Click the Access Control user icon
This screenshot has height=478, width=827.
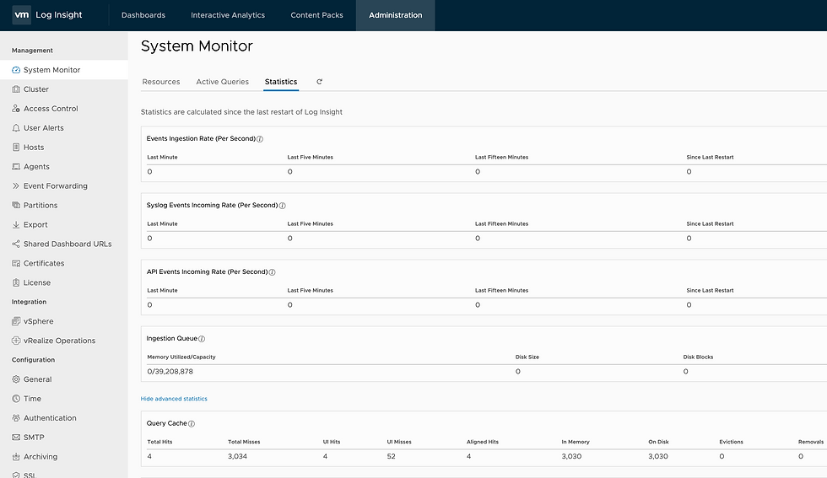pos(16,109)
